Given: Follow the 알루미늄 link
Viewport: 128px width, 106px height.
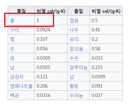Looking at the screenshot, I should 79,67.
